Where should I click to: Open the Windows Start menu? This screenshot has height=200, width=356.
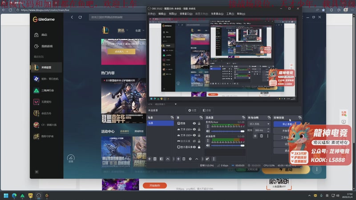(x=6, y=196)
